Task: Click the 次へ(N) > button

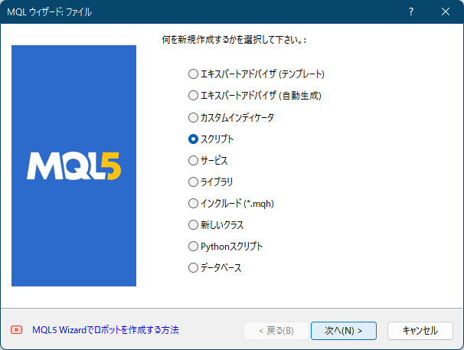Action: click(x=344, y=331)
